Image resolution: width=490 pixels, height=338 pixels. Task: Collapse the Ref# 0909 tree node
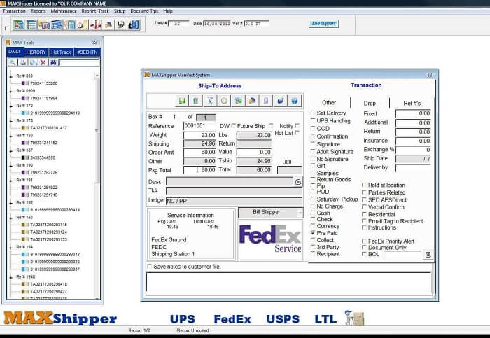11,91
